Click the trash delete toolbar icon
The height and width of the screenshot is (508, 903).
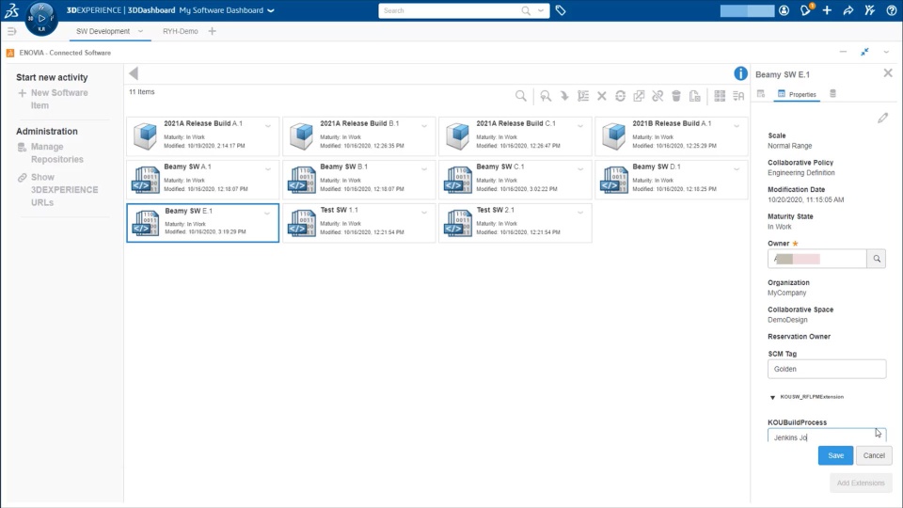click(676, 96)
